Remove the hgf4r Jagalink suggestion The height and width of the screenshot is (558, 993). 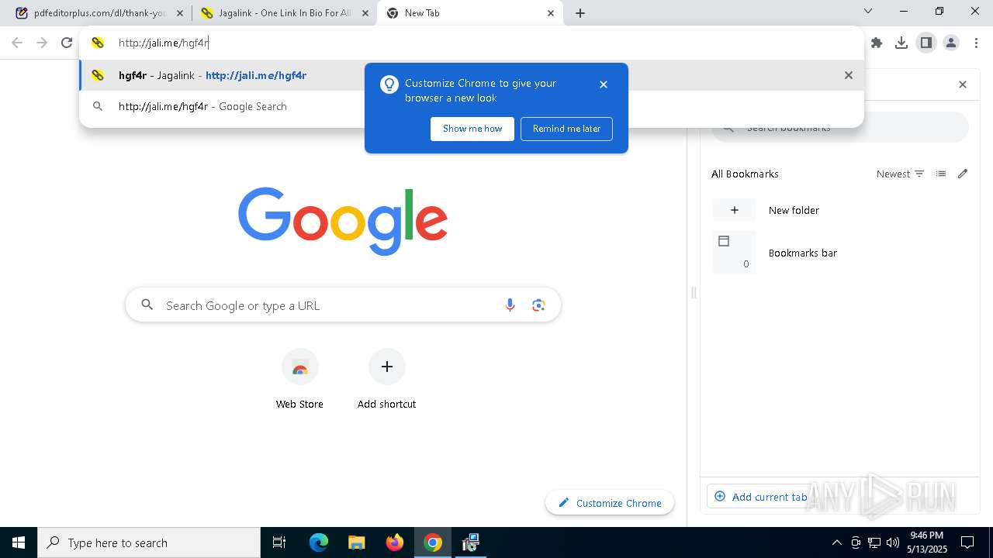click(x=849, y=75)
